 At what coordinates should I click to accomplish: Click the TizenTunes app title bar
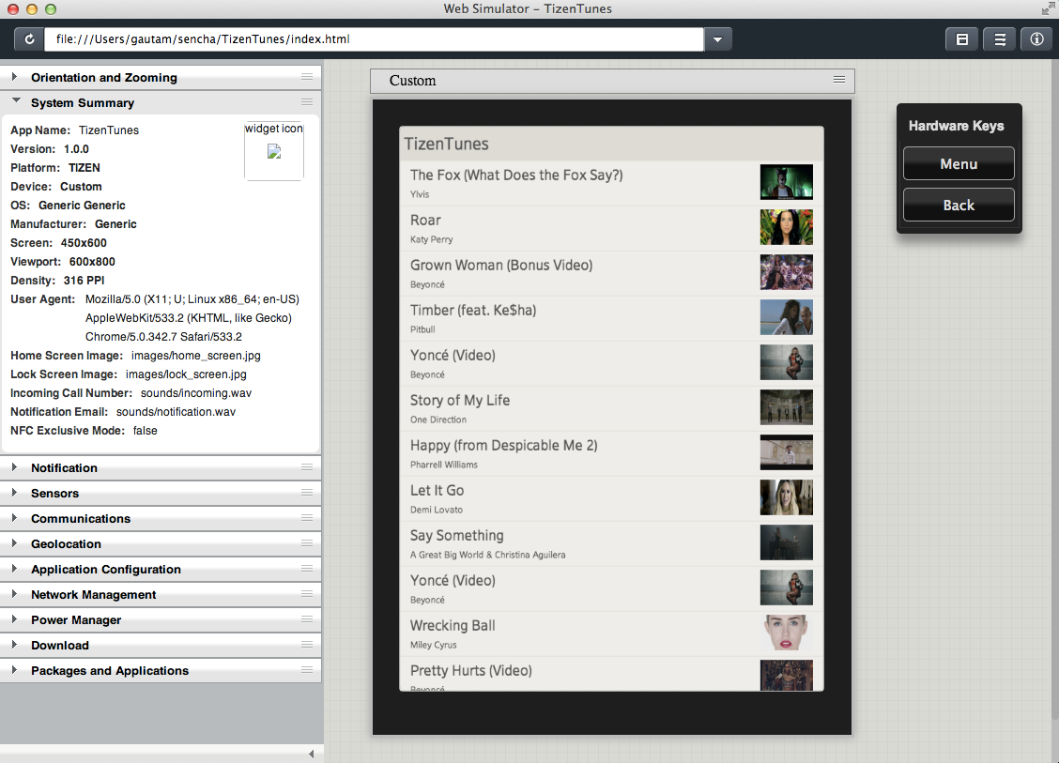611,144
